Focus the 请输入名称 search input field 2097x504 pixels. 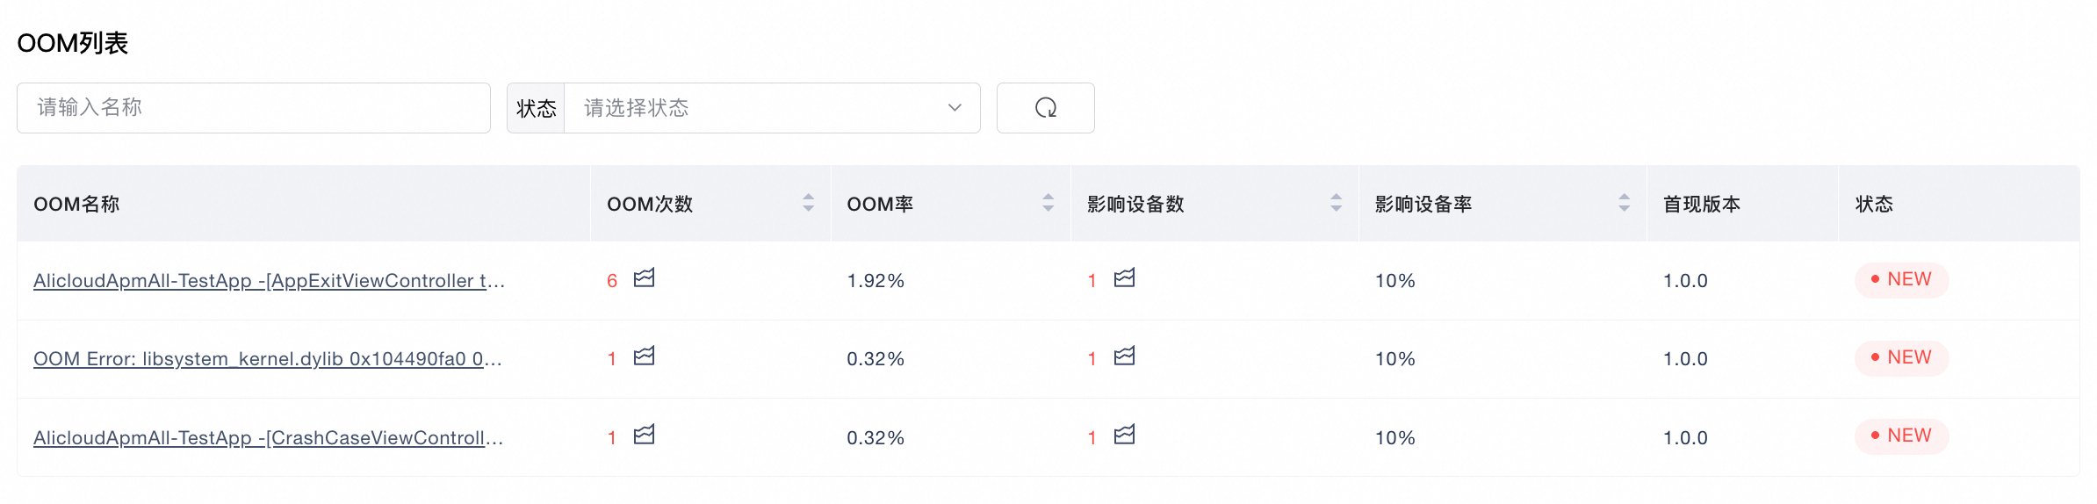253,108
